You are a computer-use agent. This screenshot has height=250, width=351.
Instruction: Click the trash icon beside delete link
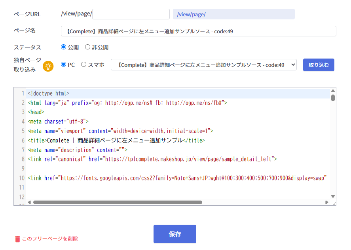click(17, 239)
